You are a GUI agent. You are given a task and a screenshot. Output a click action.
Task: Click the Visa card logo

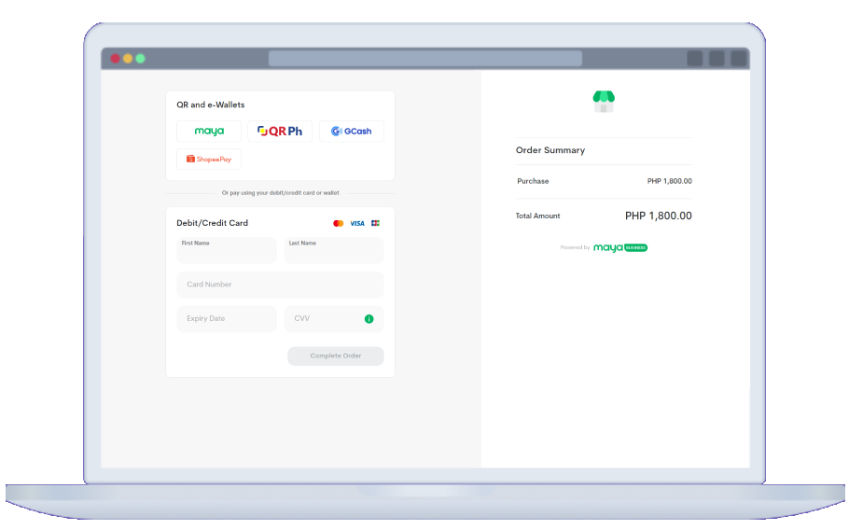pyautogui.click(x=357, y=224)
